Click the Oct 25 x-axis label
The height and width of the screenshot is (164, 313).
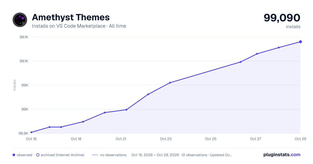tap(211, 139)
